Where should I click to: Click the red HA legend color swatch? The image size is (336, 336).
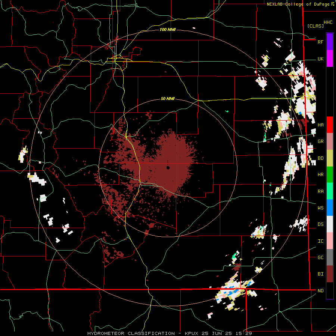(x=330, y=125)
